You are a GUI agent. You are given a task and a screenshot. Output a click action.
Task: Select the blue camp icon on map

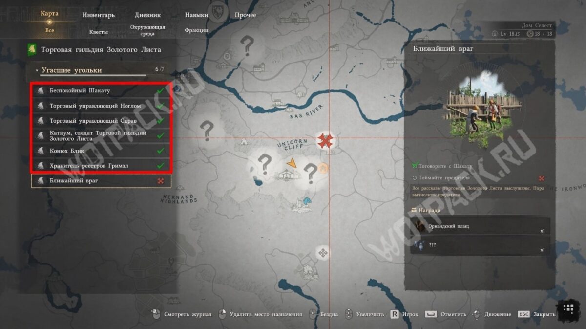pyautogui.click(x=306, y=200)
